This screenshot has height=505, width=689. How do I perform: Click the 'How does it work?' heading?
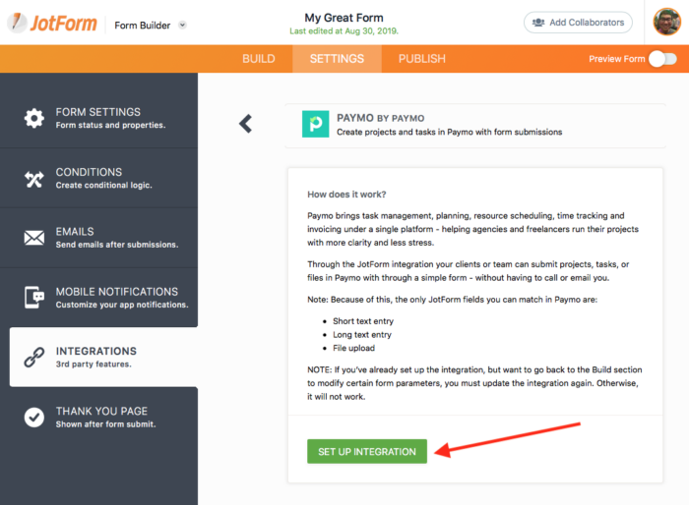click(x=346, y=195)
